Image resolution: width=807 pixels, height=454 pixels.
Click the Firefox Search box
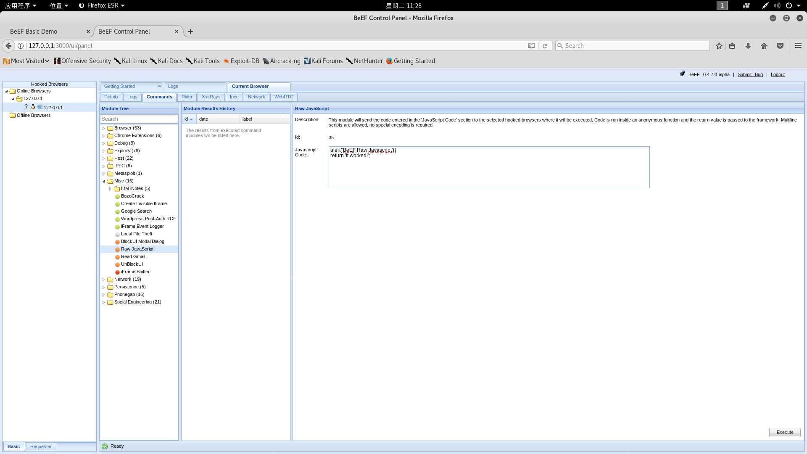633,46
